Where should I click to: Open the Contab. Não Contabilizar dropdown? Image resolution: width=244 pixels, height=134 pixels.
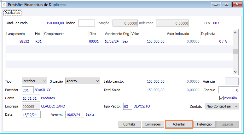pos(222,106)
